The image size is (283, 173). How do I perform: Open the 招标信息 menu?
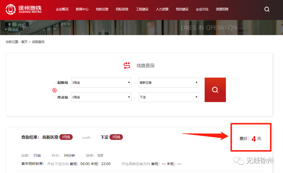point(122,9)
